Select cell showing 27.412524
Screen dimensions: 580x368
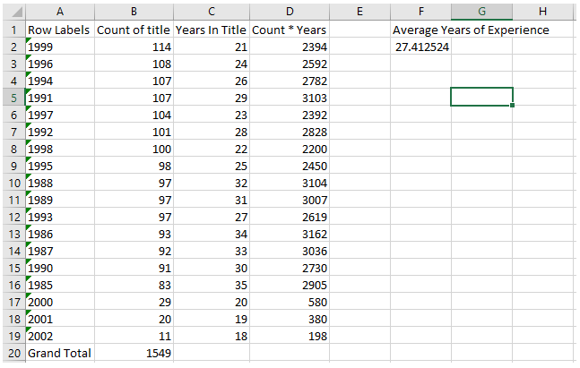[x=421, y=47]
